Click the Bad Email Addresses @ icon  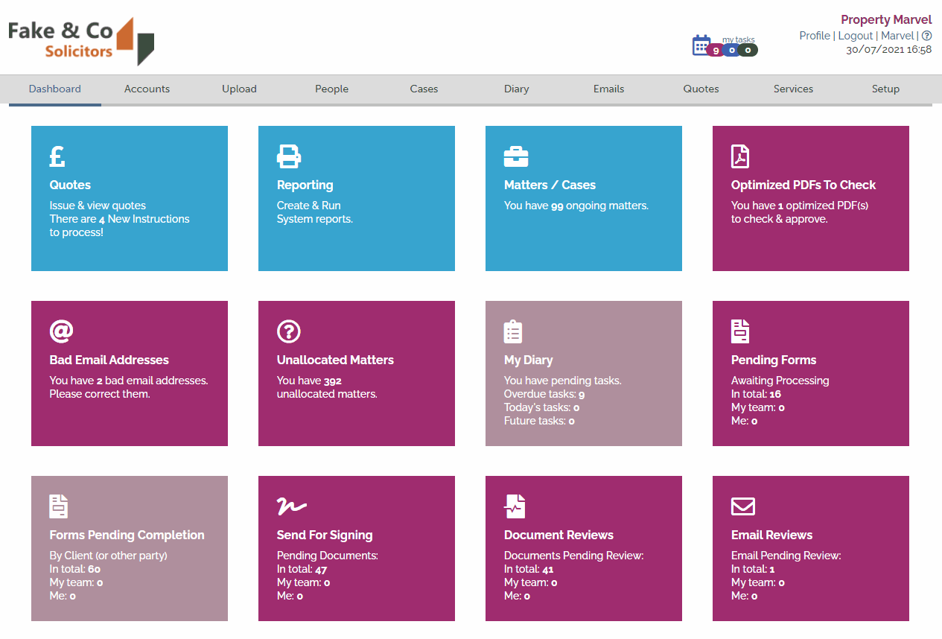[x=62, y=331]
